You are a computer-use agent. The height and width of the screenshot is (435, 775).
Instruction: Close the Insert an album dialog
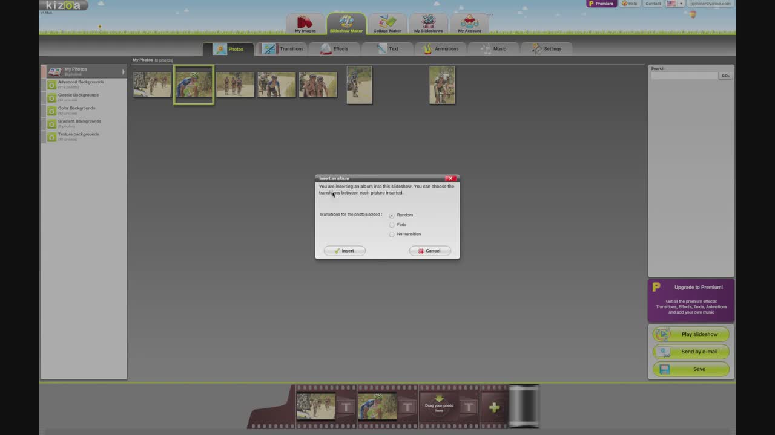pyautogui.click(x=450, y=178)
